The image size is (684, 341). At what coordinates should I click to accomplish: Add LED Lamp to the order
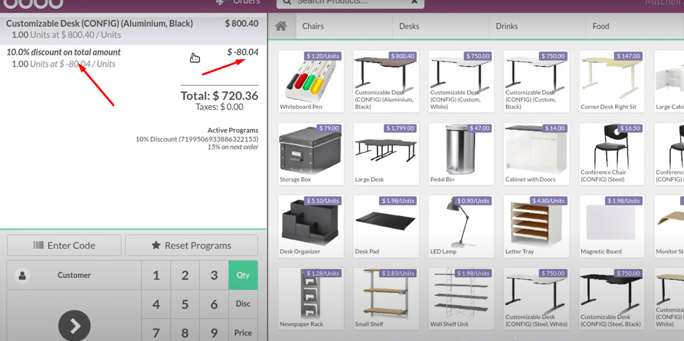pos(461,226)
